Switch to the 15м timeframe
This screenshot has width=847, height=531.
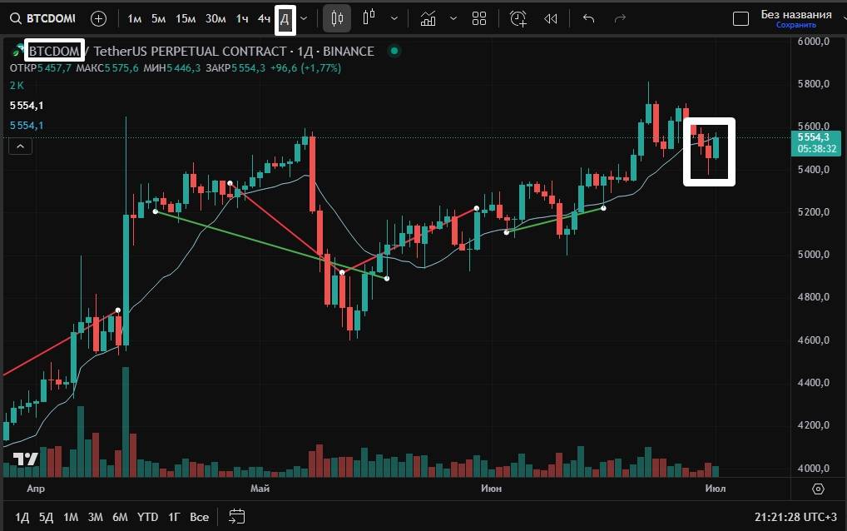pyautogui.click(x=186, y=19)
